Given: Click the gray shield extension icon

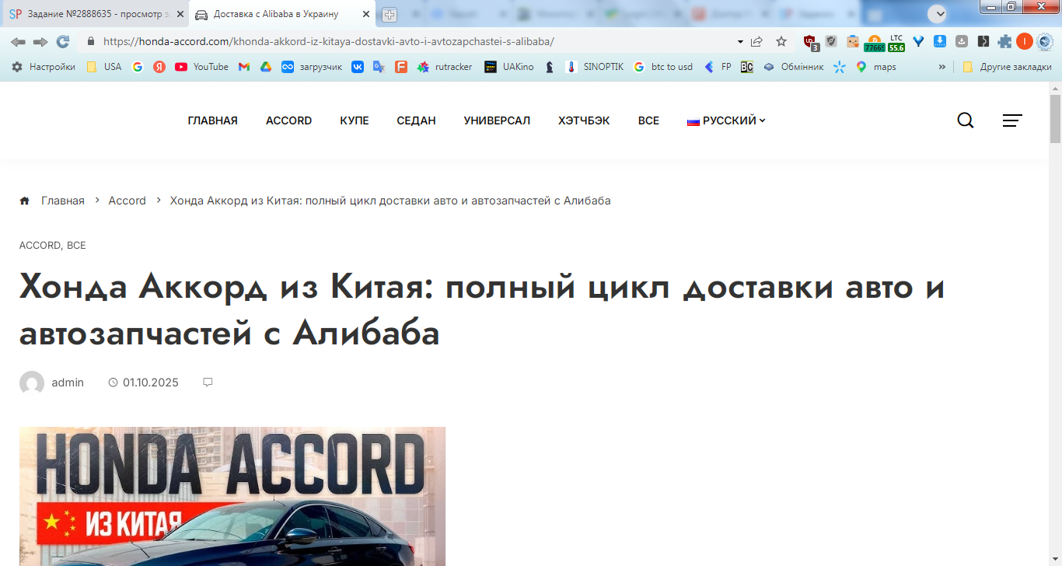Looking at the screenshot, I should (831, 42).
